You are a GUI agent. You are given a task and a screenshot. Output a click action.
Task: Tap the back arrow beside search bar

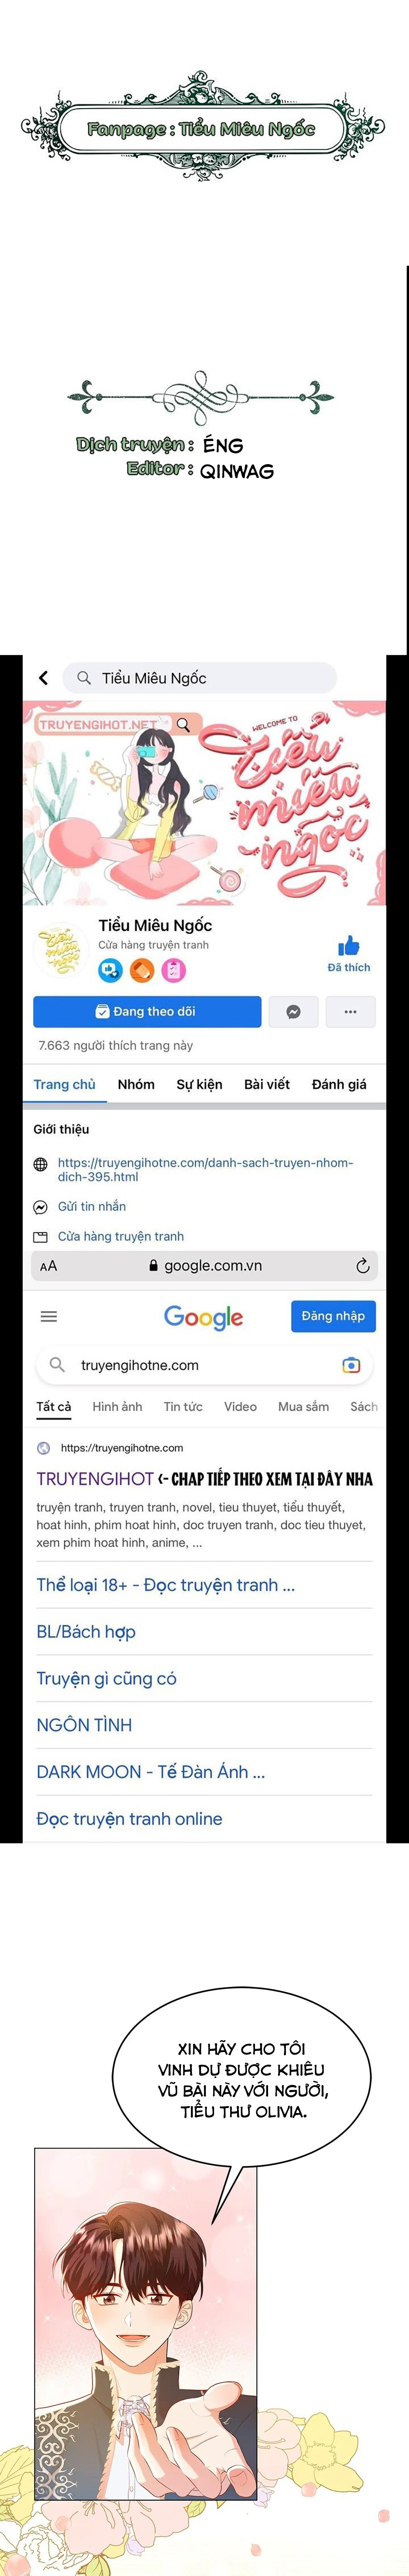click(x=43, y=678)
